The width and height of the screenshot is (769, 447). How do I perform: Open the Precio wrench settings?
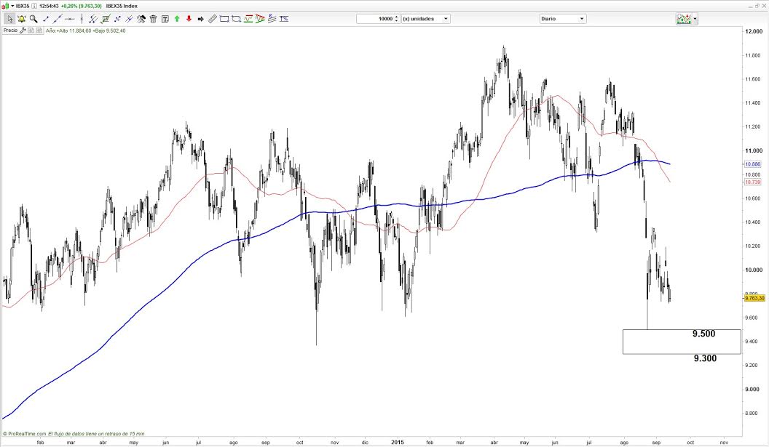(23, 31)
